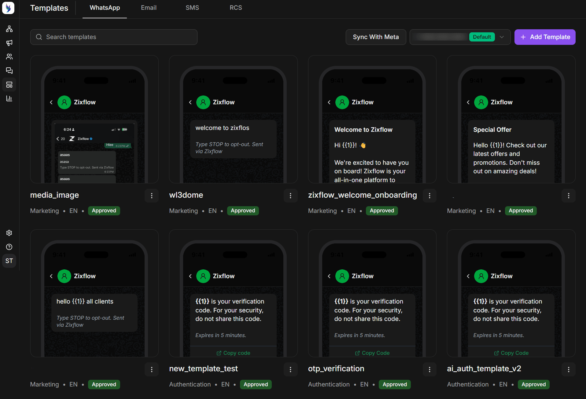This screenshot has height=399, width=586.
Task: Open the org hierarchy icon in sidebar
Action: [9, 29]
